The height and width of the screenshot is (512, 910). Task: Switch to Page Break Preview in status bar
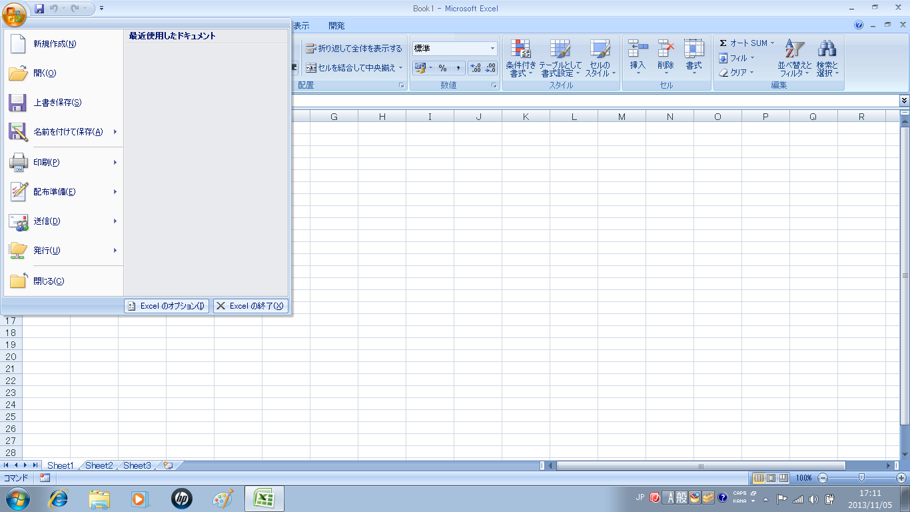[x=783, y=478]
